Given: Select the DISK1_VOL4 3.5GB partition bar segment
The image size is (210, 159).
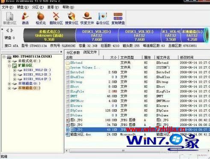Looking at the screenshot, I should 171,35.
